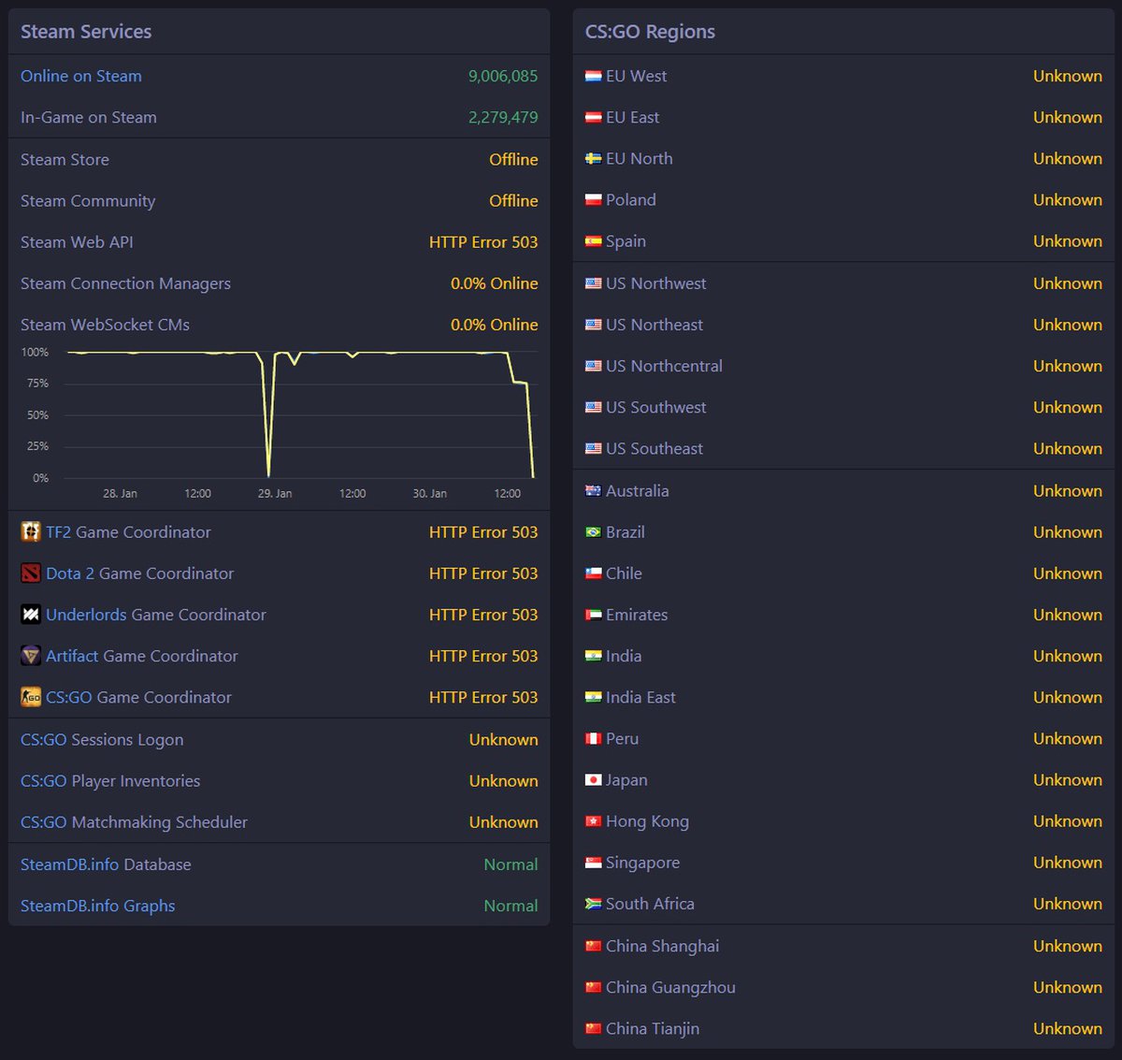This screenshot has width=1122, height=1060.
Task: Click the CS:GO link in Sessions Logon row
Action: tap(44, 740)
